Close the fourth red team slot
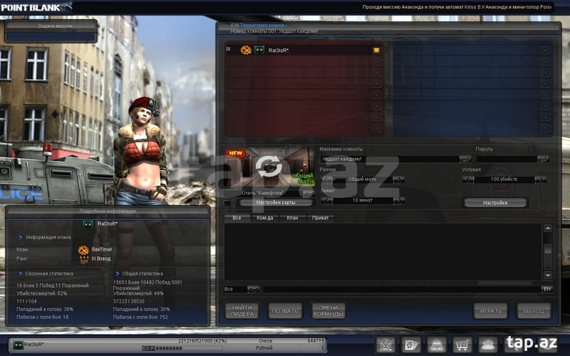Screen dimensions: 570x356 pos(376,83)
